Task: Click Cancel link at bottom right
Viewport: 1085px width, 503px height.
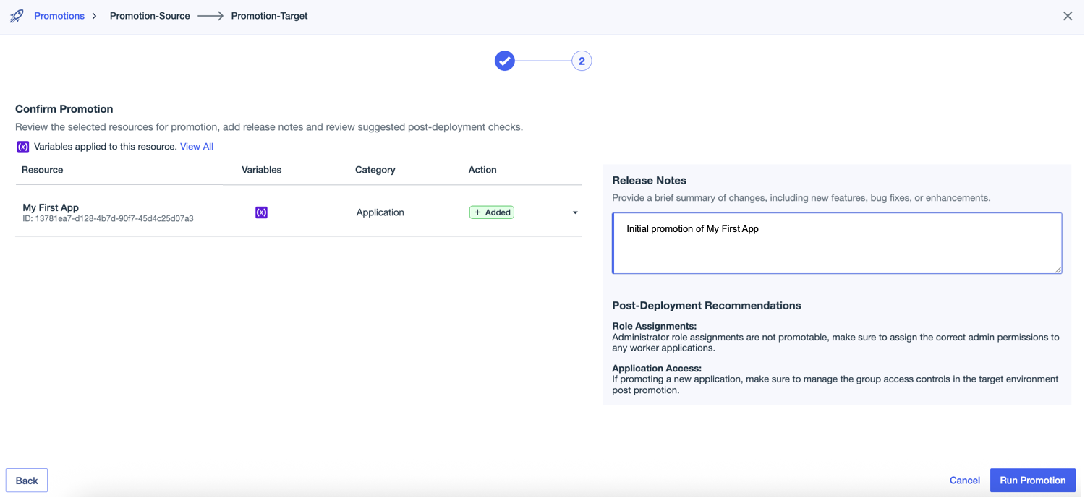Action: point(965,481)
